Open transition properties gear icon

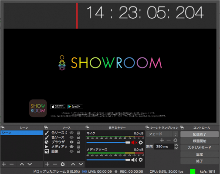point(175,140)
